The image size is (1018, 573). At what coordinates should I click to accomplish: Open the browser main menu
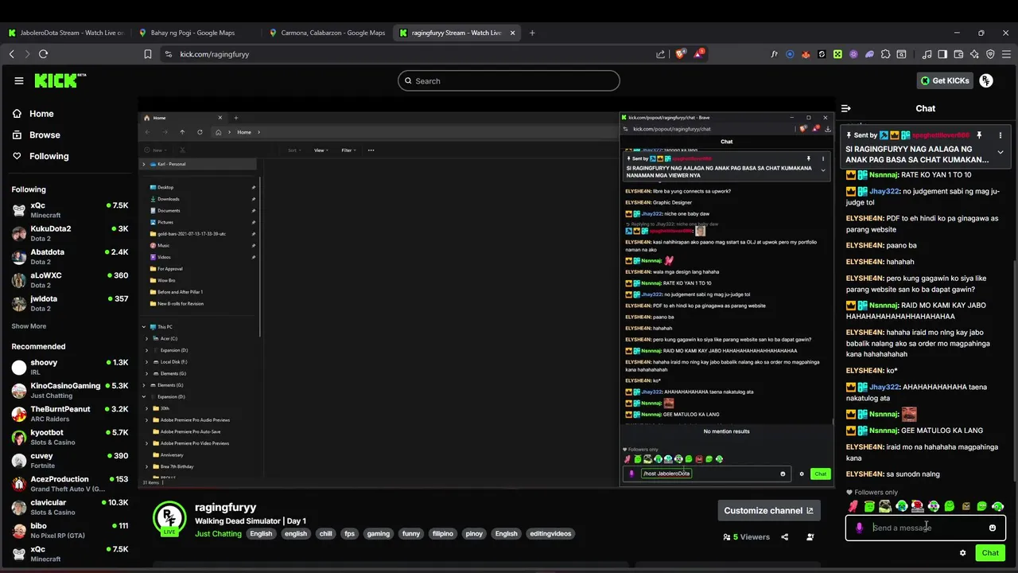coord(1006,54)
